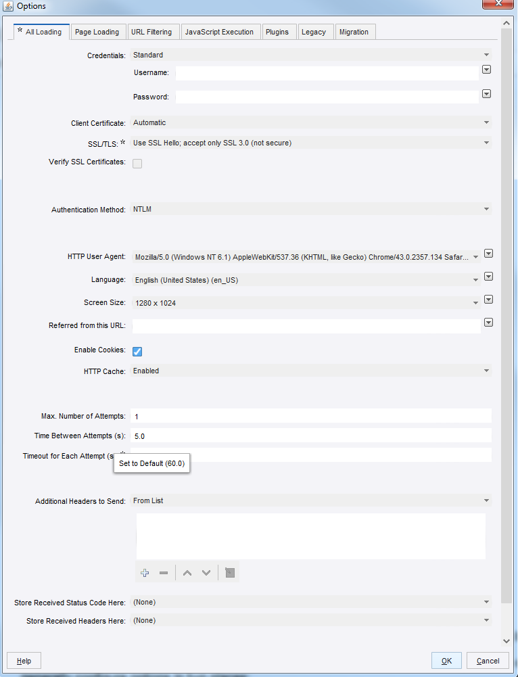Move header down with the down arrow

(206, 573)
